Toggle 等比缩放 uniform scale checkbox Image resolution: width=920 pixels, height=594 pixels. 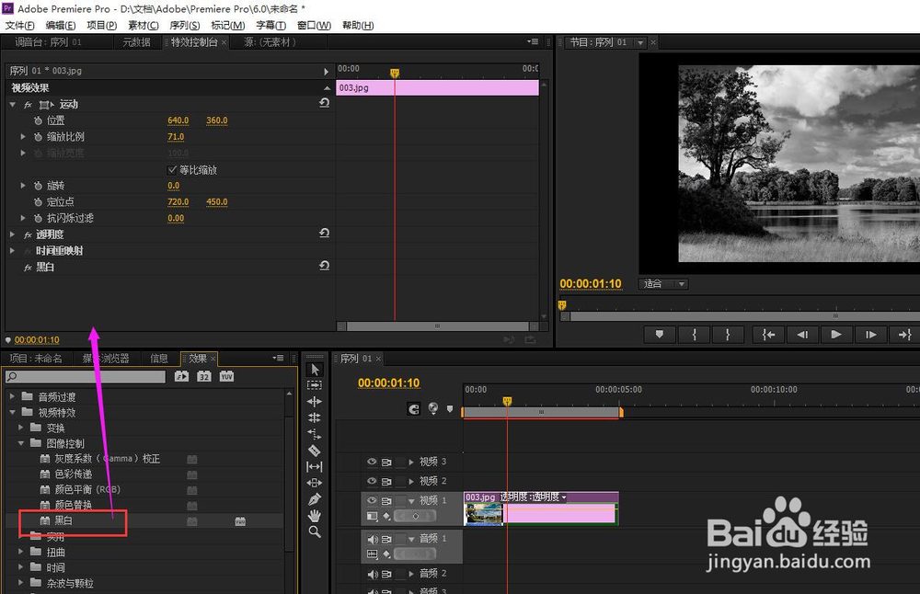click(172, 170)
